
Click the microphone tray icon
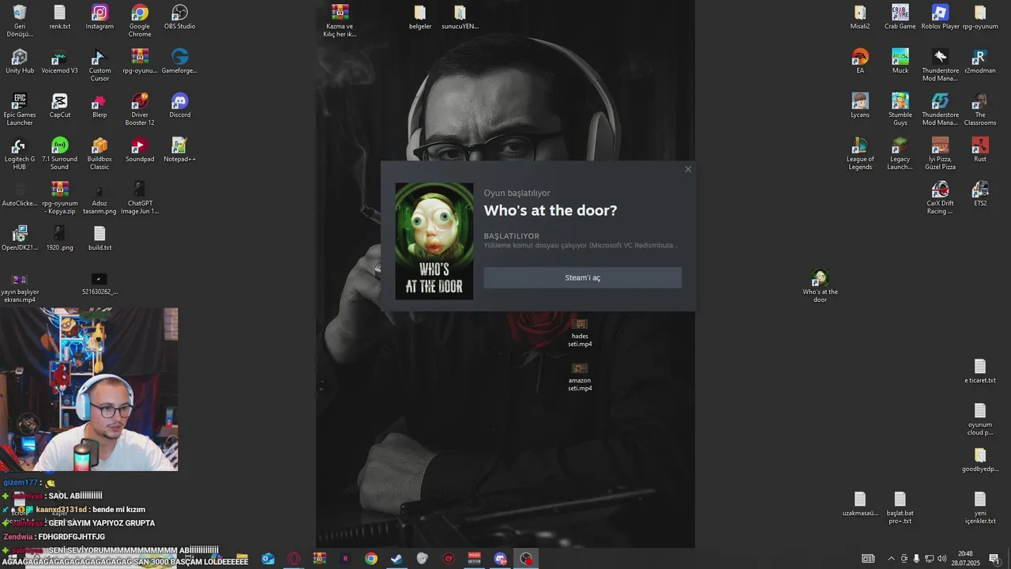tap(916, 559)
